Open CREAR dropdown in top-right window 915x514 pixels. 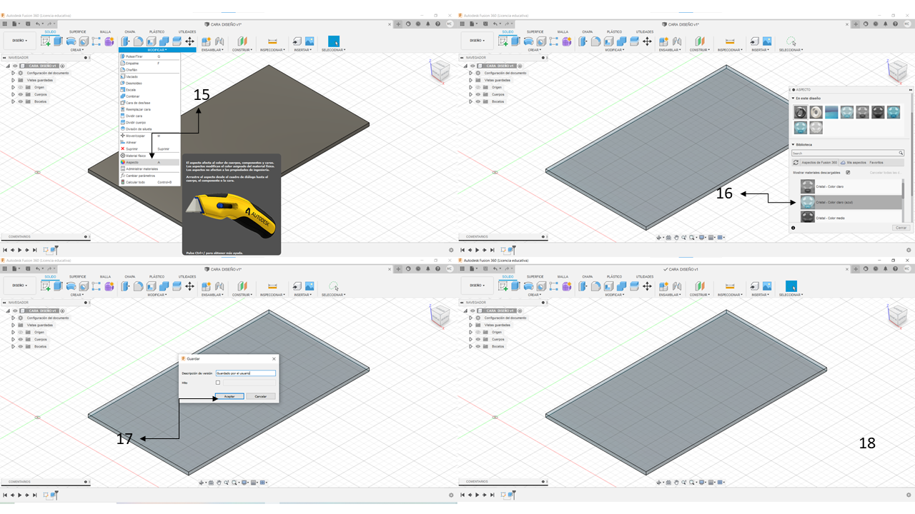click(534, 50)
